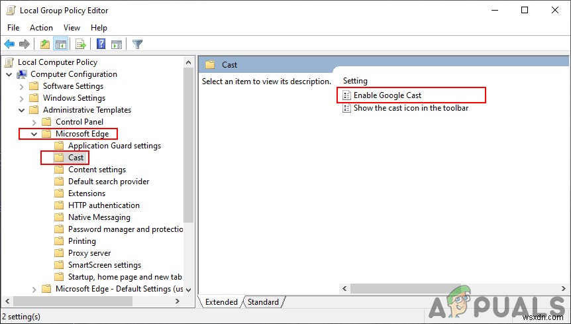Select Password manager and protection folder
The width and height of the screenshot is (571, 324).
point(126,229)
